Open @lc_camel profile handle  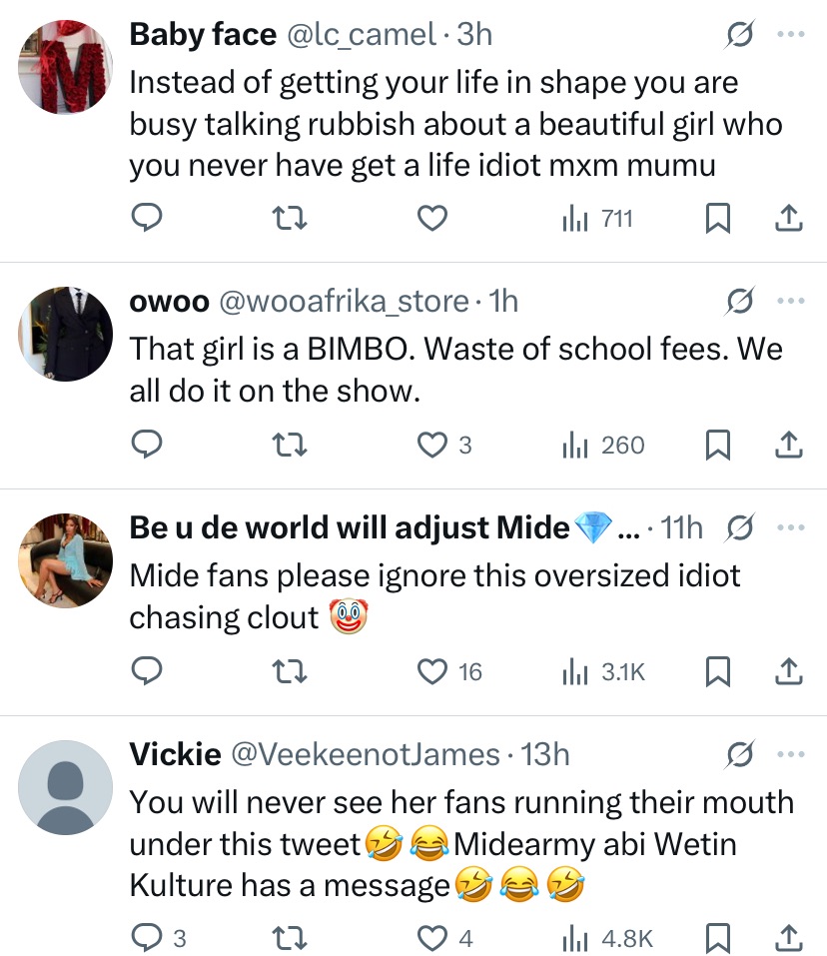click(364, 36)
